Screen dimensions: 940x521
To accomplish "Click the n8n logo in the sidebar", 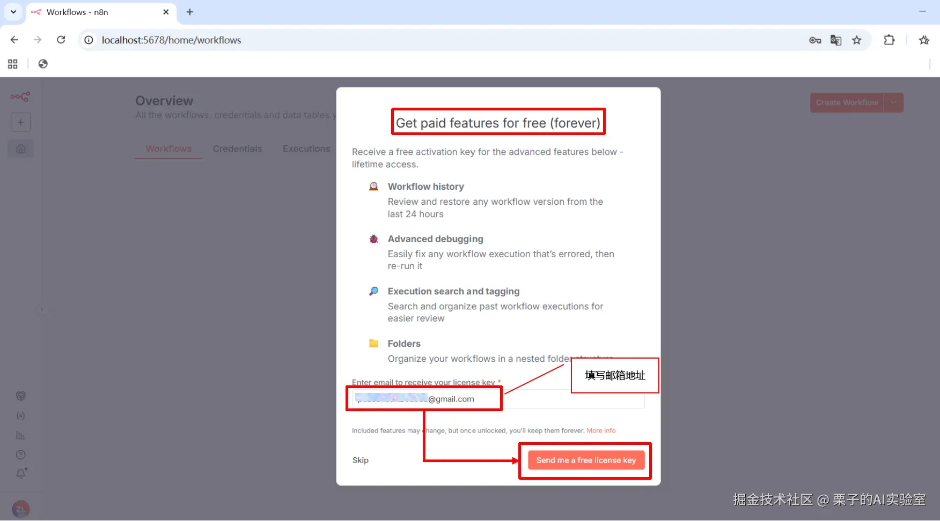I will [x=20, y=96].
